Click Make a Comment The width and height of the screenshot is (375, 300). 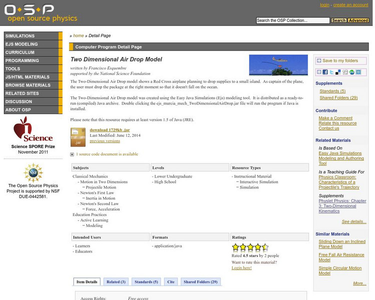pos(335,118)
